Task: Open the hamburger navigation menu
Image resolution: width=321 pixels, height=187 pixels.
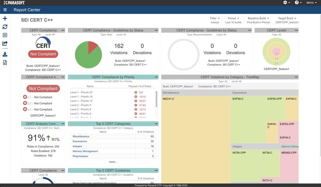Action: click(5, 10)
